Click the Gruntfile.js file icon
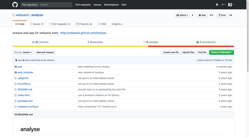249x138 pixels. 15,84
